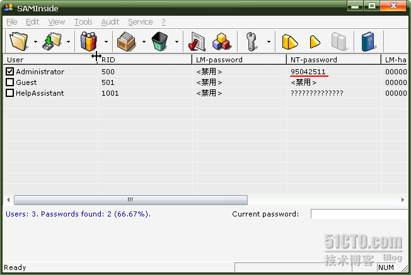The width and height of the screenshot is (411, 275).
Task: Open the Service menu
Action: pos(140,22)
